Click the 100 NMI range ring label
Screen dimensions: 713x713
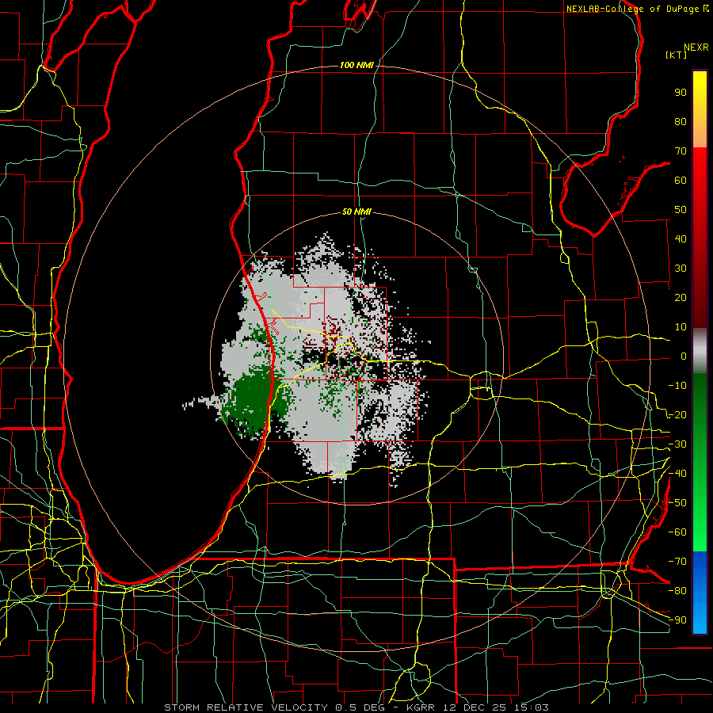coord(356,65)
